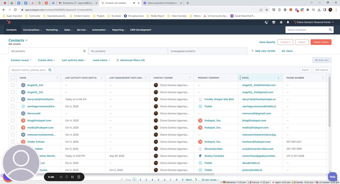
Task: Check the box for angel12_116@hotmail.com row
Action: coord(13,85)
